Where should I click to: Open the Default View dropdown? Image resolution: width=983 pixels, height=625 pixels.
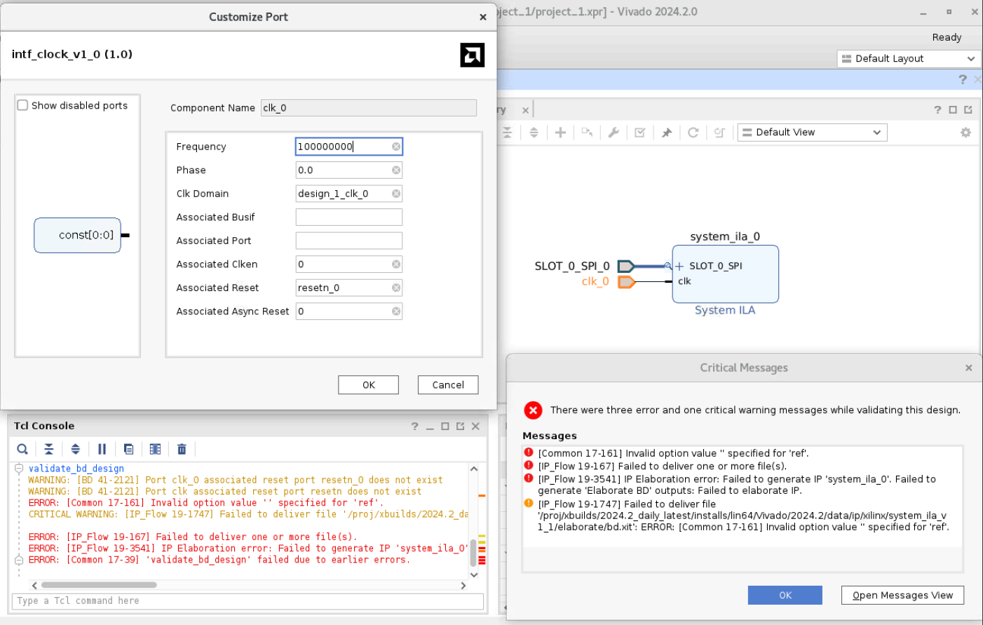pyautogui.click(x=812, y=133)
